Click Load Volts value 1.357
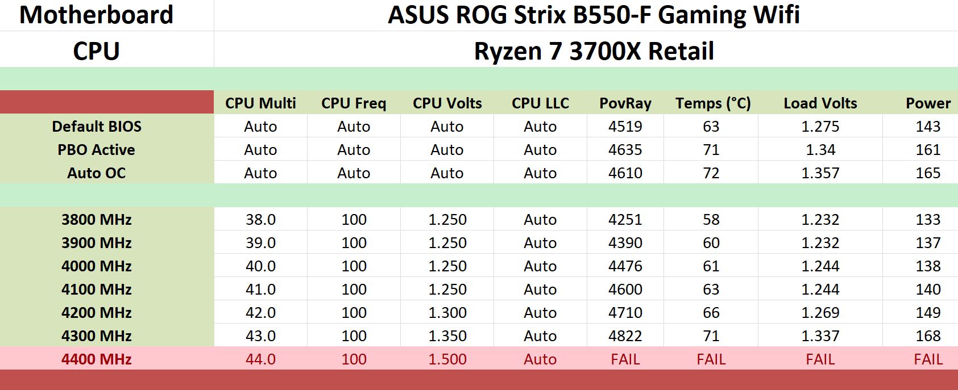This screenshot has width=958, height=390. click(x=820, y=173)
